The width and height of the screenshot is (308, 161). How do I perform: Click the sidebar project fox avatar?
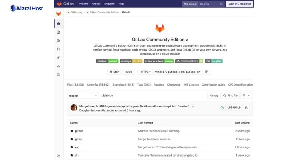59,13
